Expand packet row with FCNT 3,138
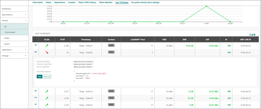The width and height of the screenshot is (261, 109). 35,45
